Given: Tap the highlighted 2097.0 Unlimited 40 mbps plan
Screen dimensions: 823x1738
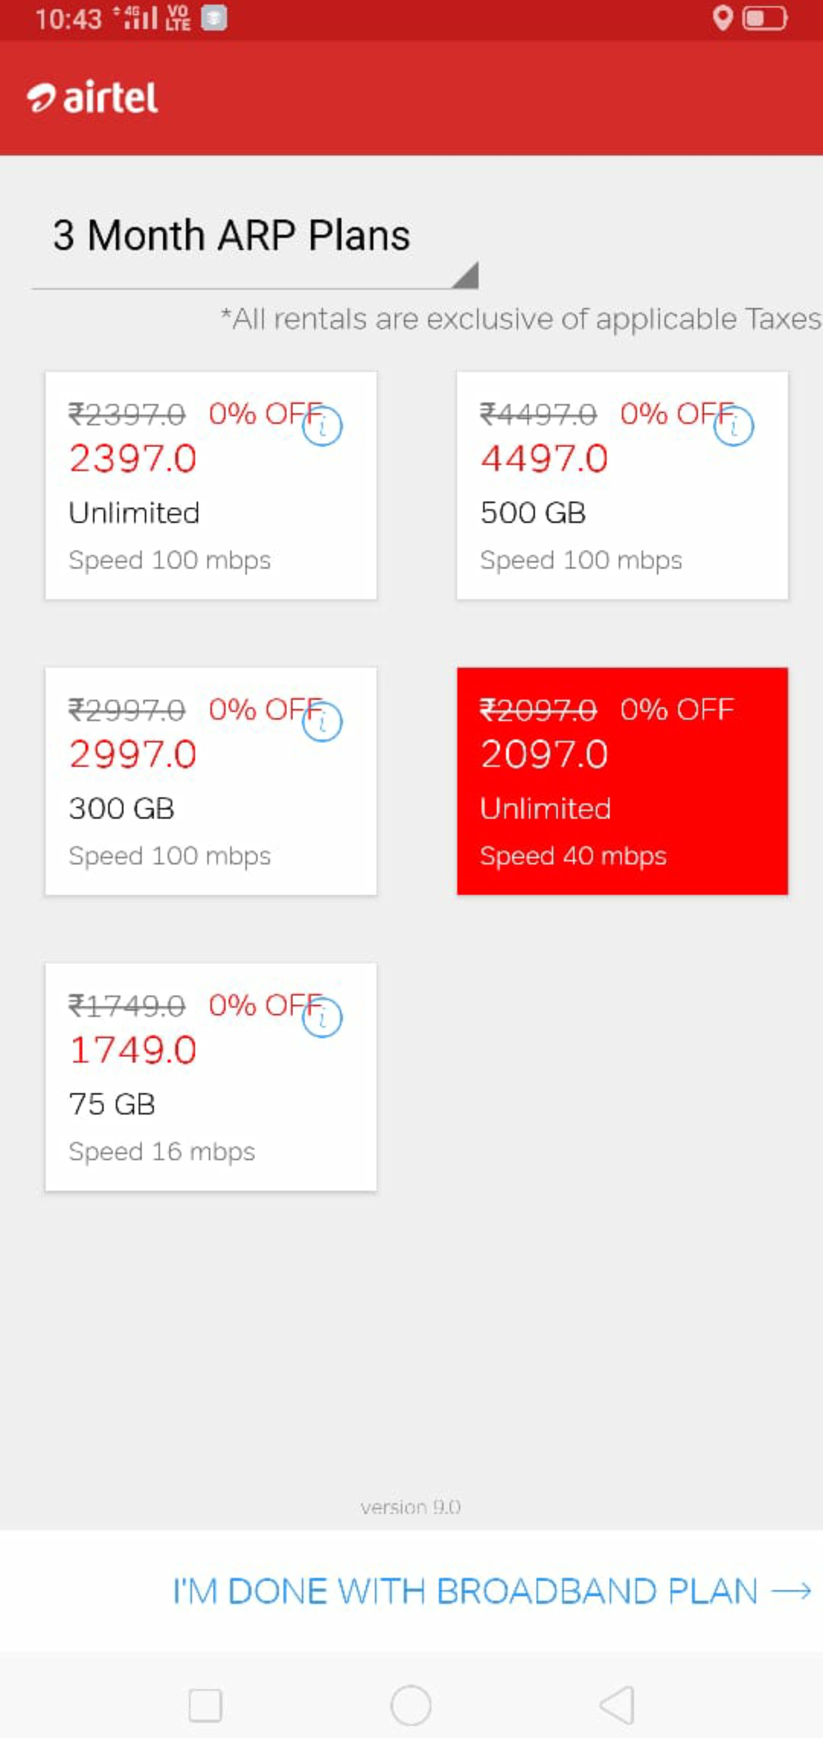Looking at the screenshot, I should click(x=622, y=780).
